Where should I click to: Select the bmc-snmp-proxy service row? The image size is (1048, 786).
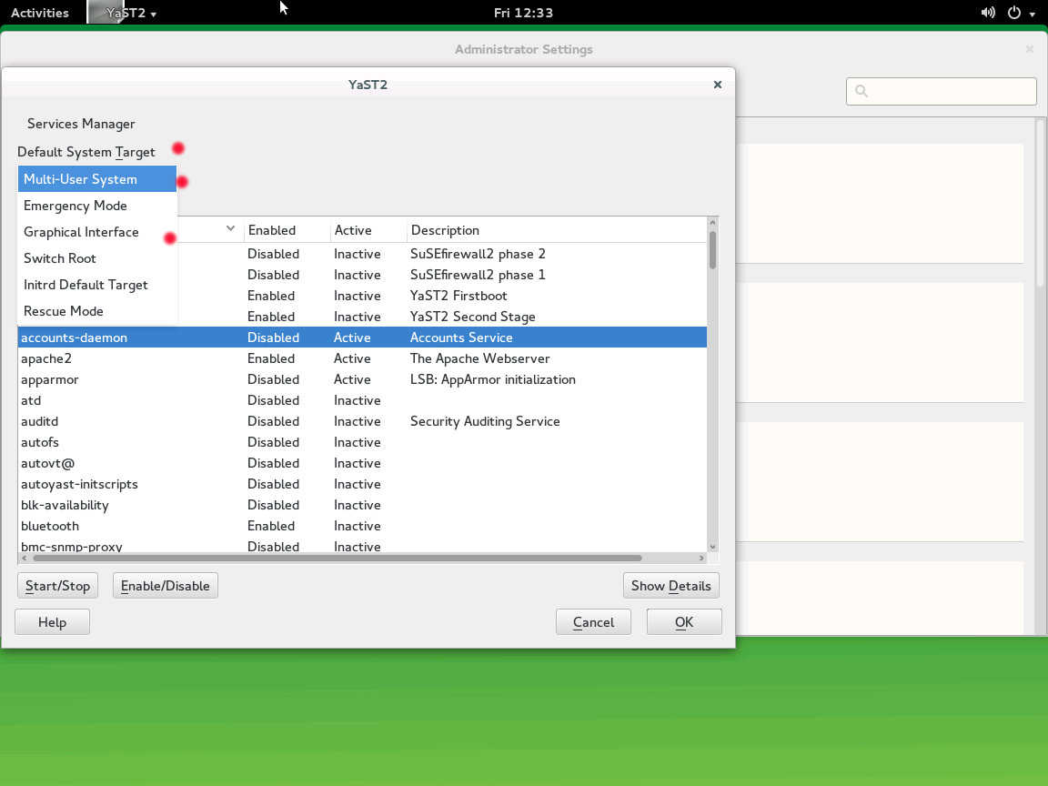(x=362, y=546)
